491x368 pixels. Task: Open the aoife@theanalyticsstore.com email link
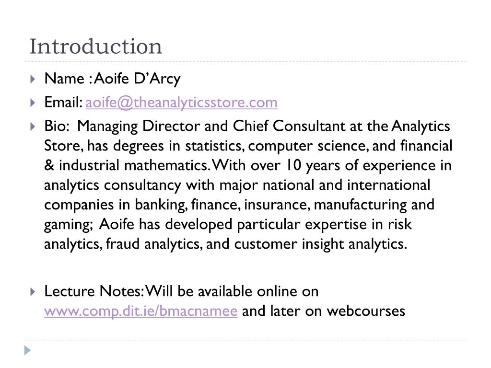(181, 103)
